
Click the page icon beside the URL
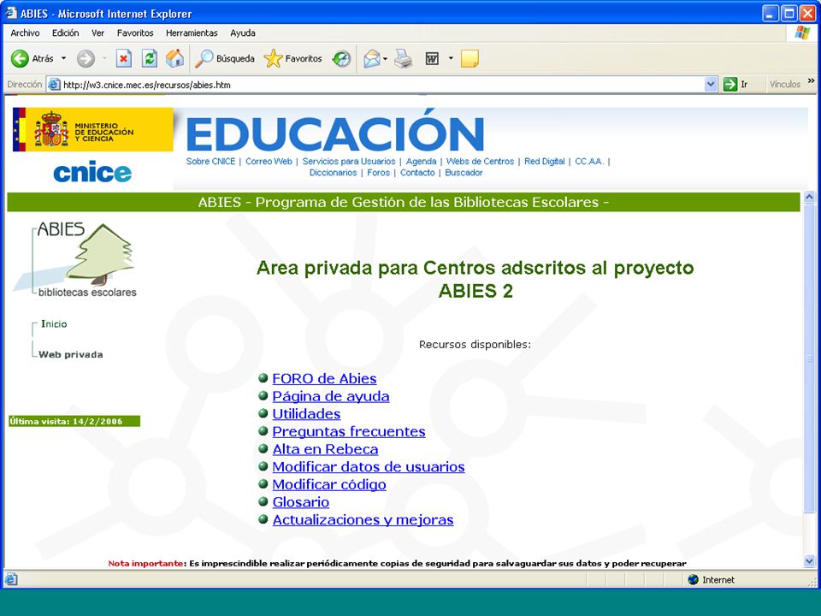pos(54,85)
